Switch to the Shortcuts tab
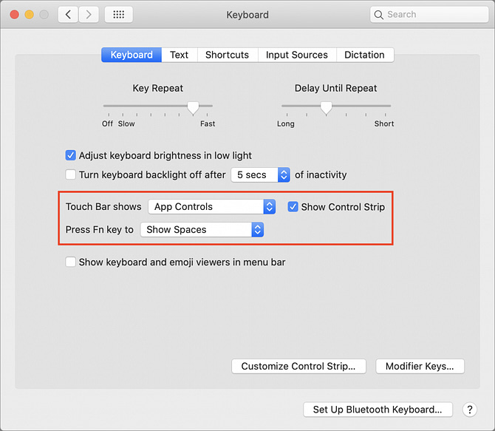This screenshot has height=431, width=495. pos(228,55)
